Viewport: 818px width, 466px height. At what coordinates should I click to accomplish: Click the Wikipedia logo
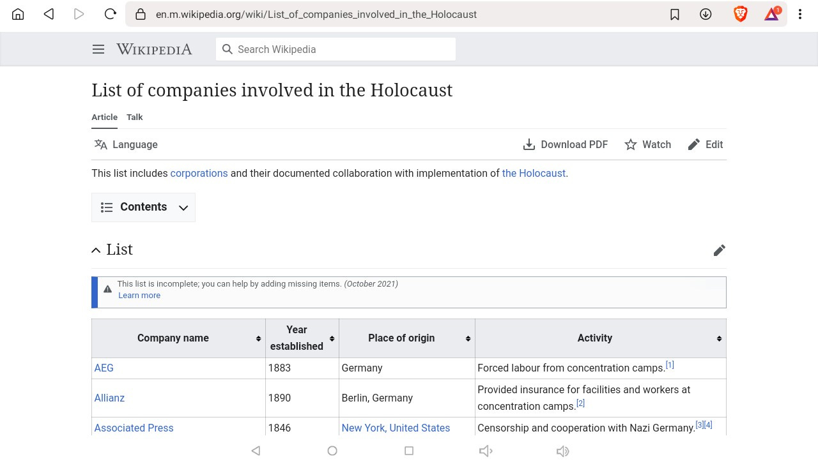[154, 49]
